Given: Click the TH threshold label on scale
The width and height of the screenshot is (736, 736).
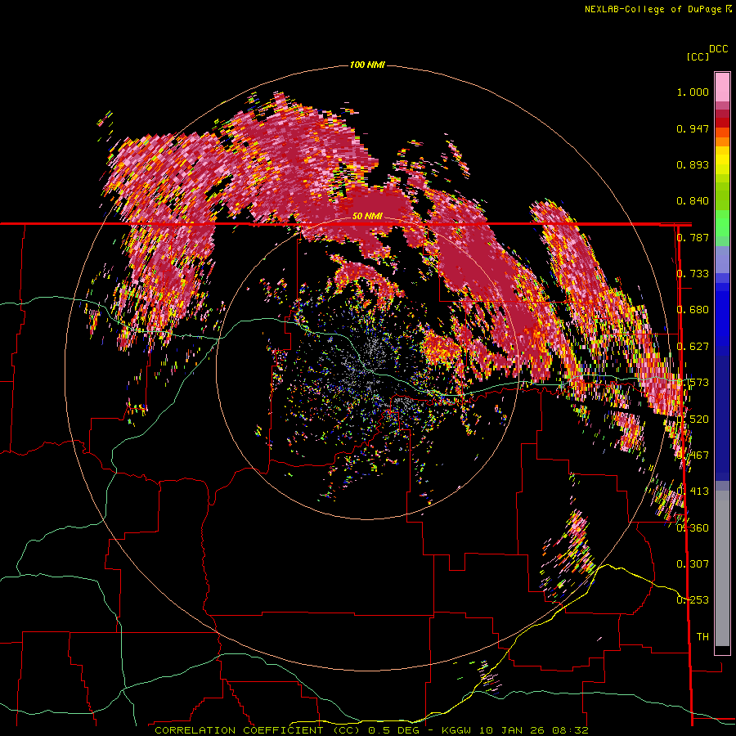Looking at the screenshot, I should pyautogui.click(x=702, y=637).
